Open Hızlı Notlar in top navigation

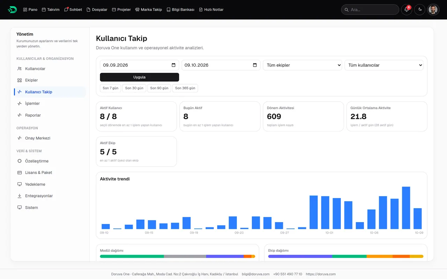click(211, 10)
